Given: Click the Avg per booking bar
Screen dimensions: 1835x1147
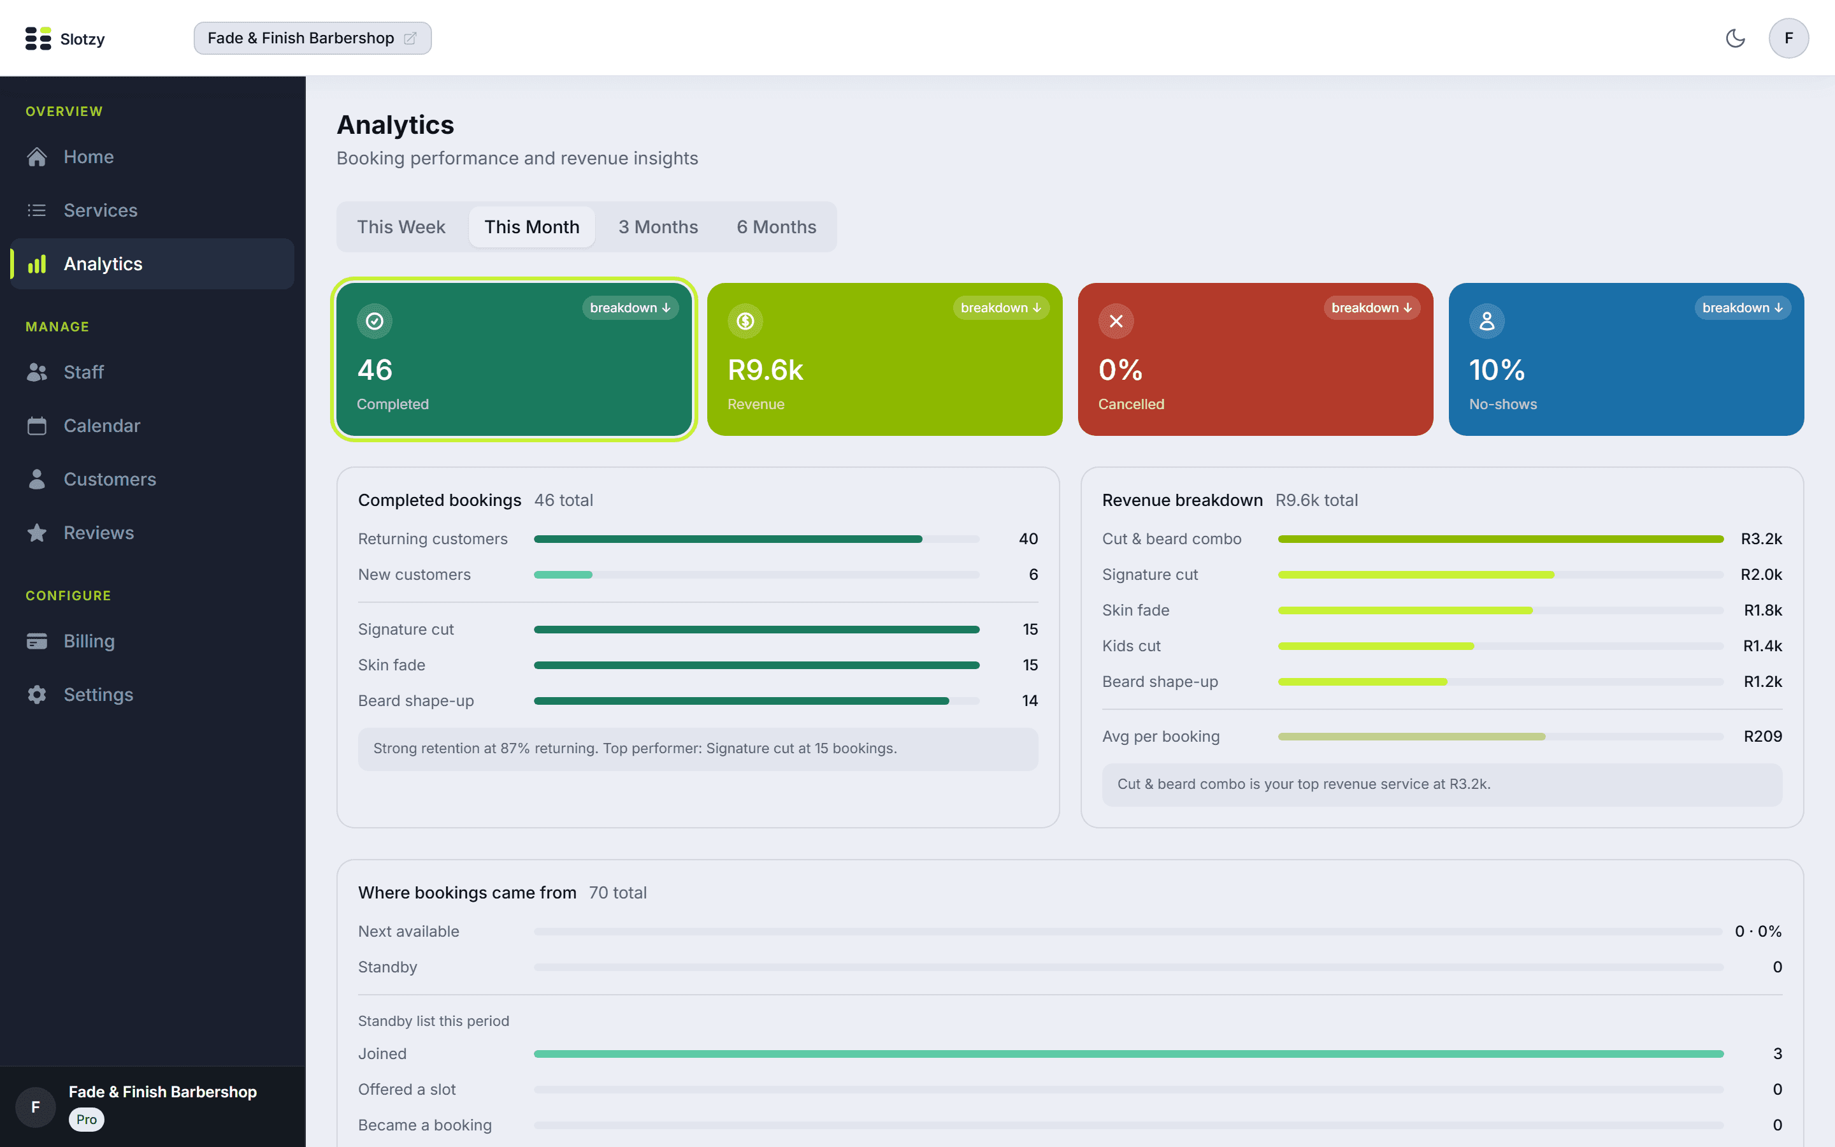Looking at the screenshot, I should (1500, 737).
